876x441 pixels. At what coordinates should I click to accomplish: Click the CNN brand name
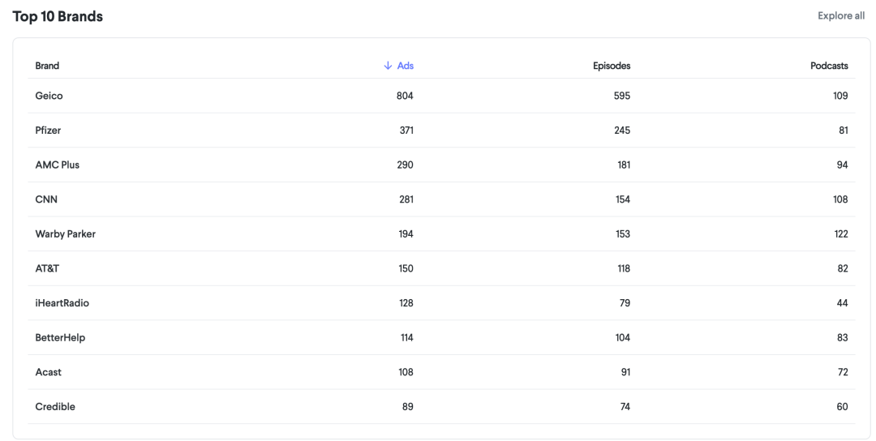coord(46,199)
